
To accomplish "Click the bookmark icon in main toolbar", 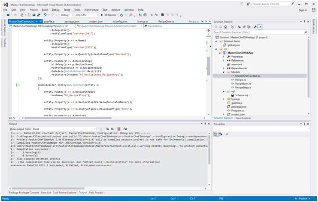I will (163, 15).
